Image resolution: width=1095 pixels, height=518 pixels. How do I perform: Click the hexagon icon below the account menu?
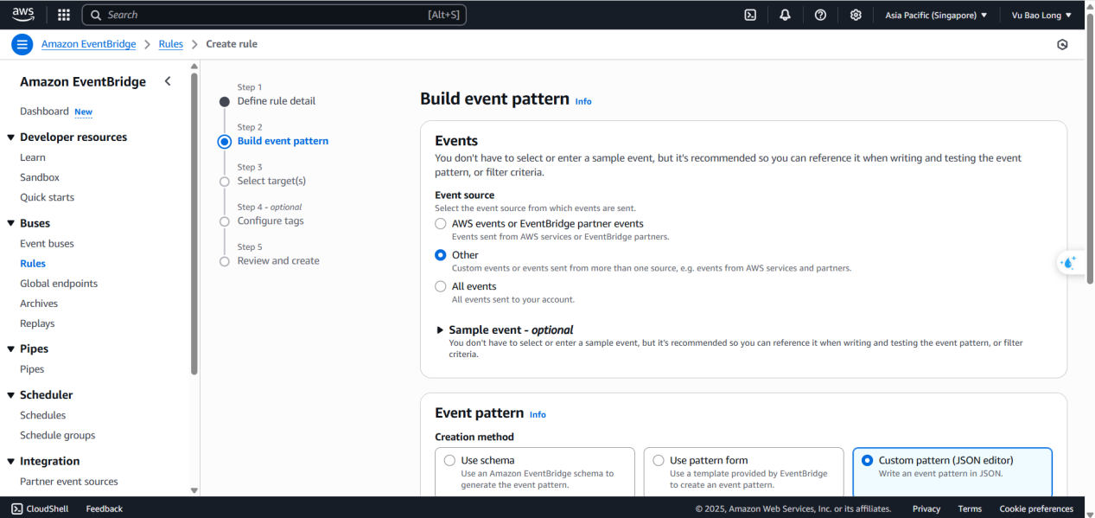tap(1062, 44)
